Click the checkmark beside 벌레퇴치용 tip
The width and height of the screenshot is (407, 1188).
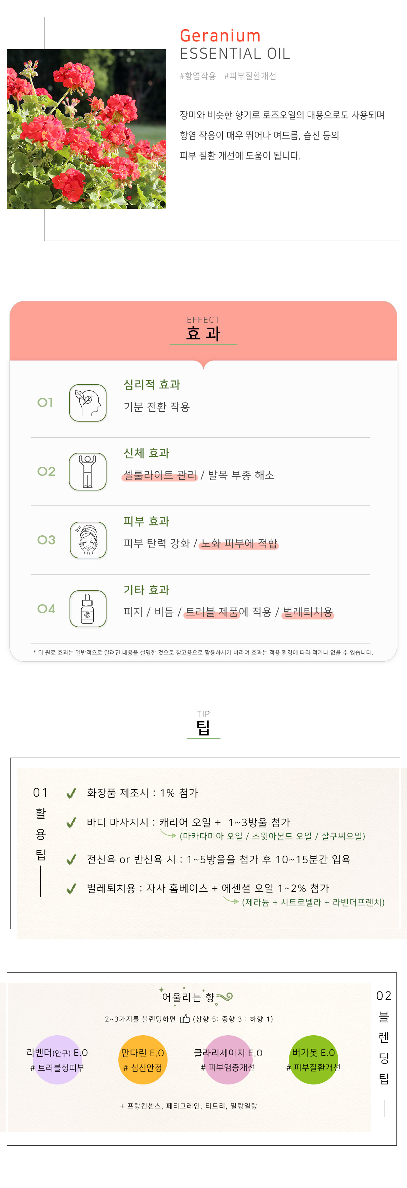(x=71, y=889)
